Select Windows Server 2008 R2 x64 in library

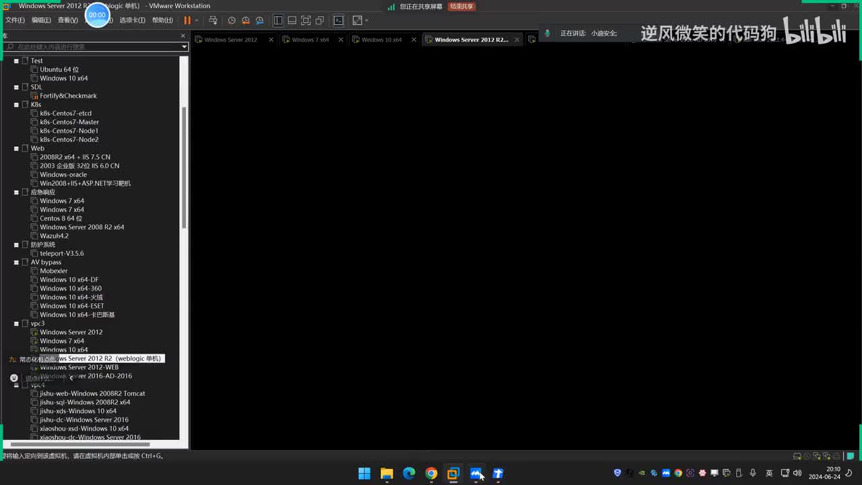[82, 227]
